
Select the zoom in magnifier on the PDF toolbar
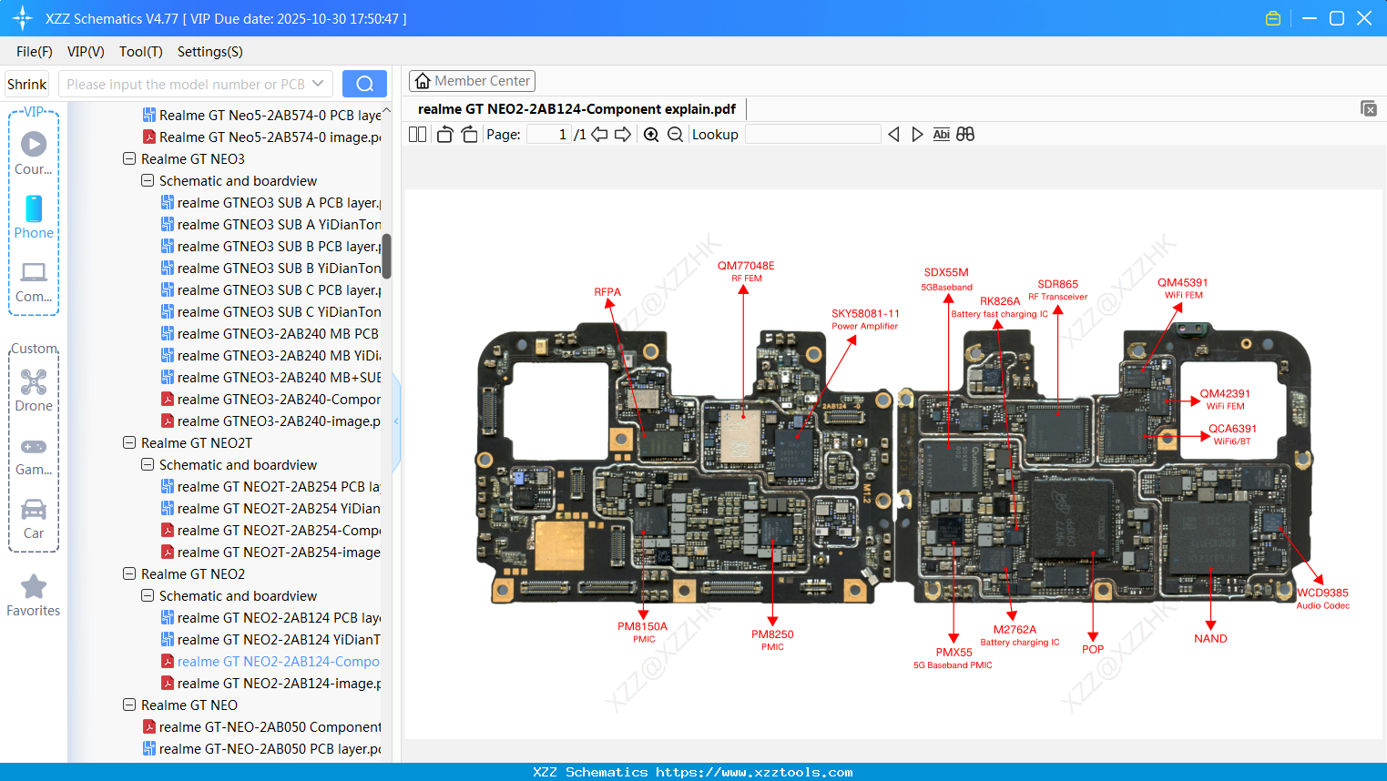[651, 134]
